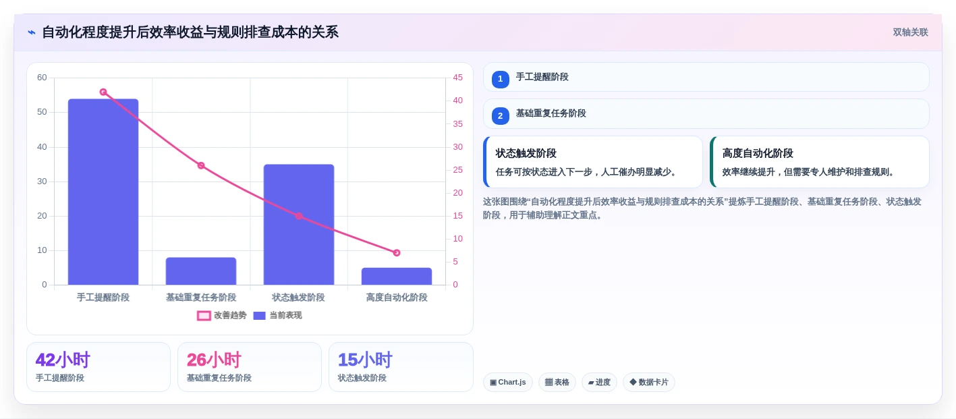Image resolution: width=956 pixels, height=419 pixels.
Task: Click the 表格 tag chip
Action: (x=557, y=383)
